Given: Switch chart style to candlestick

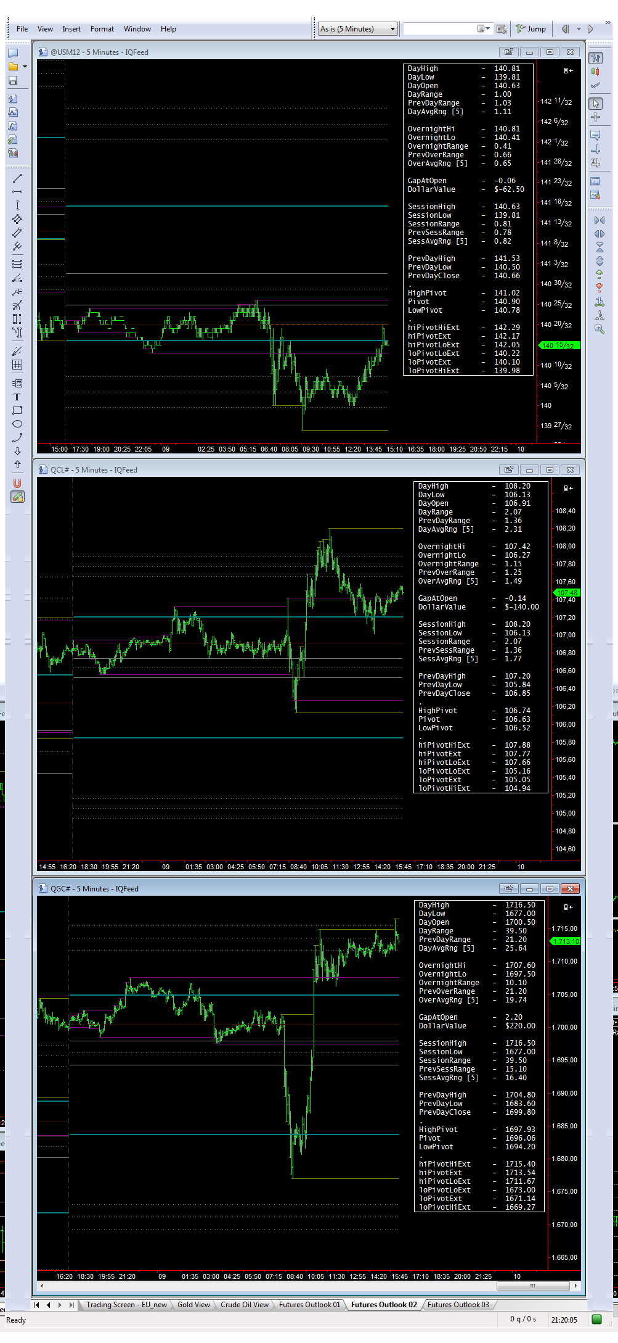Looking at the screenshot, I should click(595, 72).
